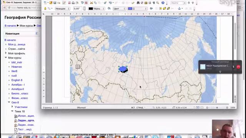Select the blue ellipse shape on map
246x138 pixels.
(123, 69)
